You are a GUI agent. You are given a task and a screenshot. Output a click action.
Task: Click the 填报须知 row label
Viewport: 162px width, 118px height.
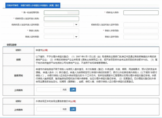[x=18, y=76]
